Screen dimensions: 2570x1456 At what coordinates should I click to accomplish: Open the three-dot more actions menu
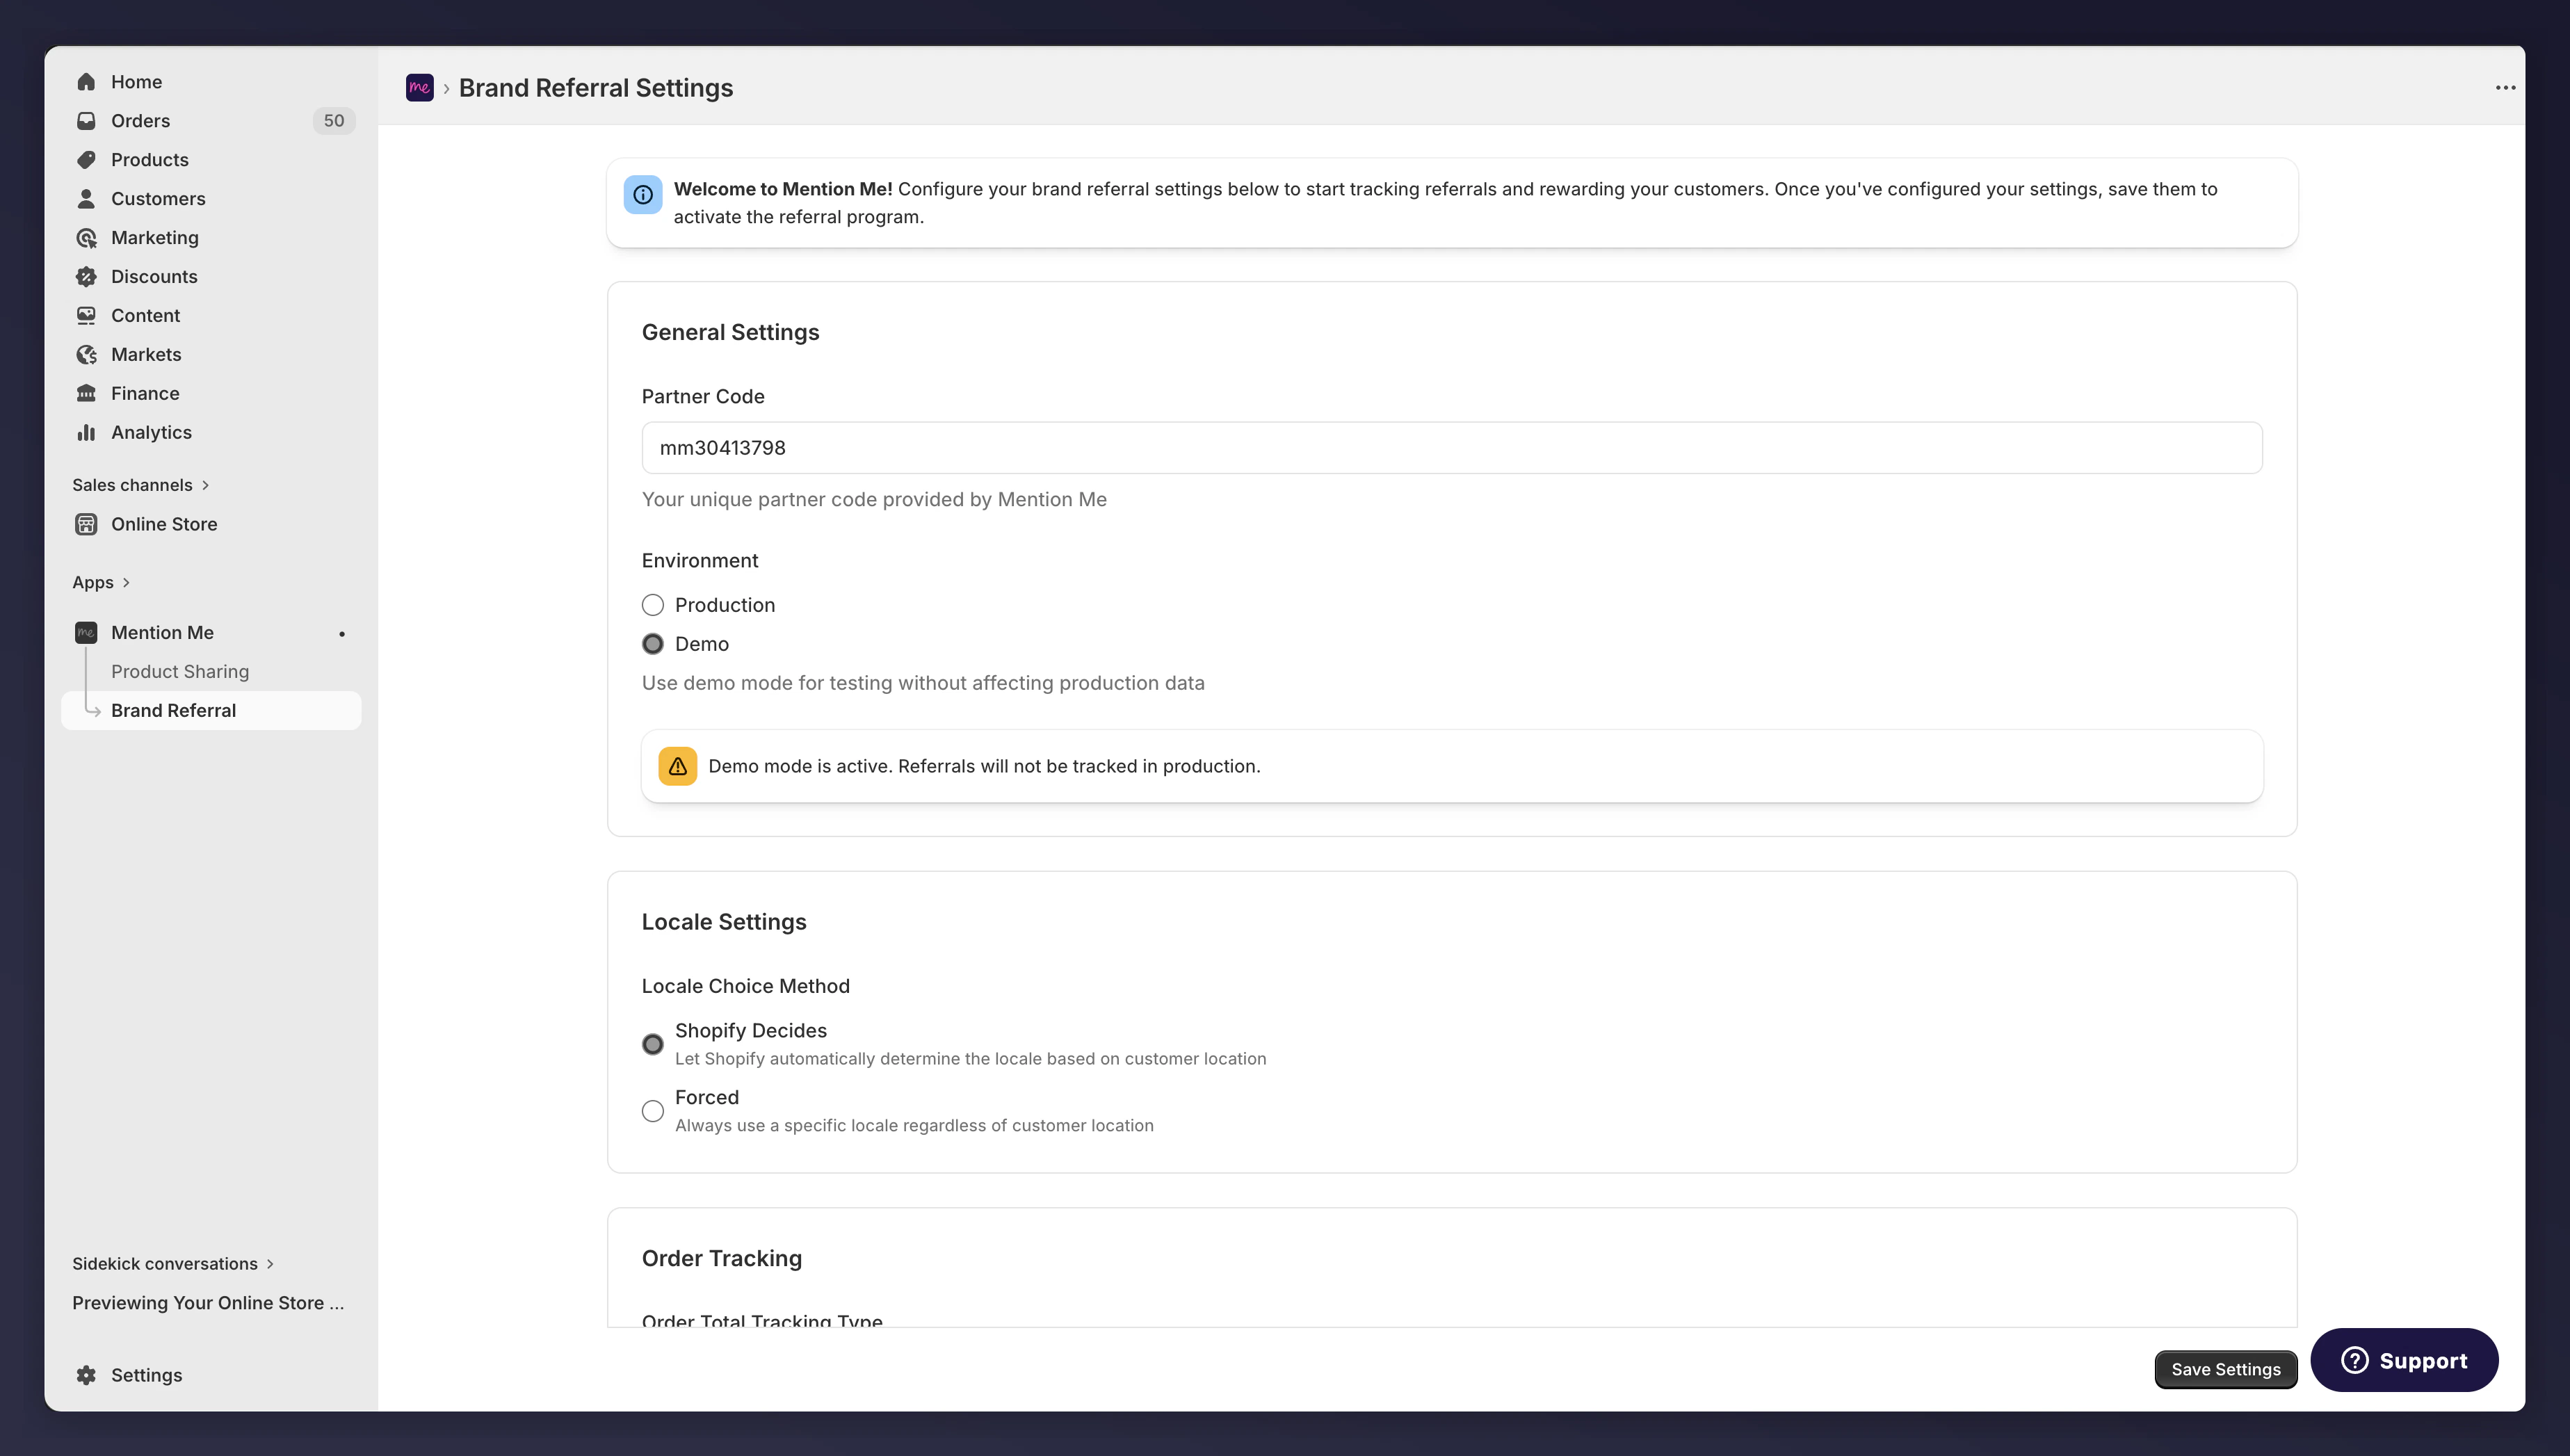click(2504, 88)
